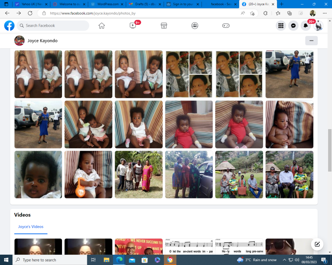332x265 pixels.
Task: Open the Facebook menu grid icon
Action: click(x=281, y=26)
